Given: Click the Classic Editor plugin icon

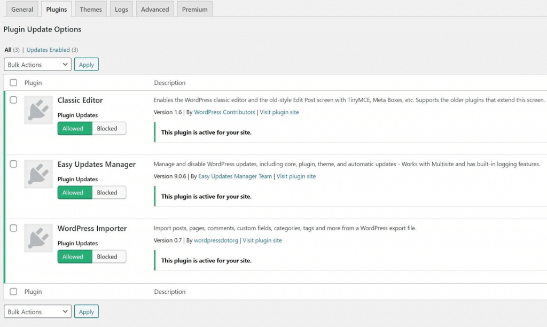Looking at the screenshot, I should (38, 110).
